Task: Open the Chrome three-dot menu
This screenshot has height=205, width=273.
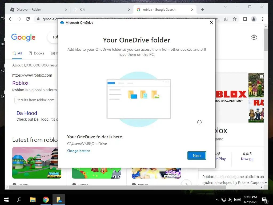Action: point(262,19)
